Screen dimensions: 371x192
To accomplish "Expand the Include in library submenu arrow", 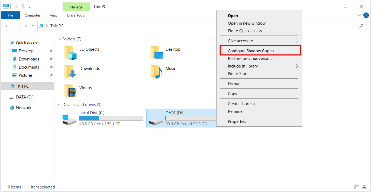I will tap(297, 66).
